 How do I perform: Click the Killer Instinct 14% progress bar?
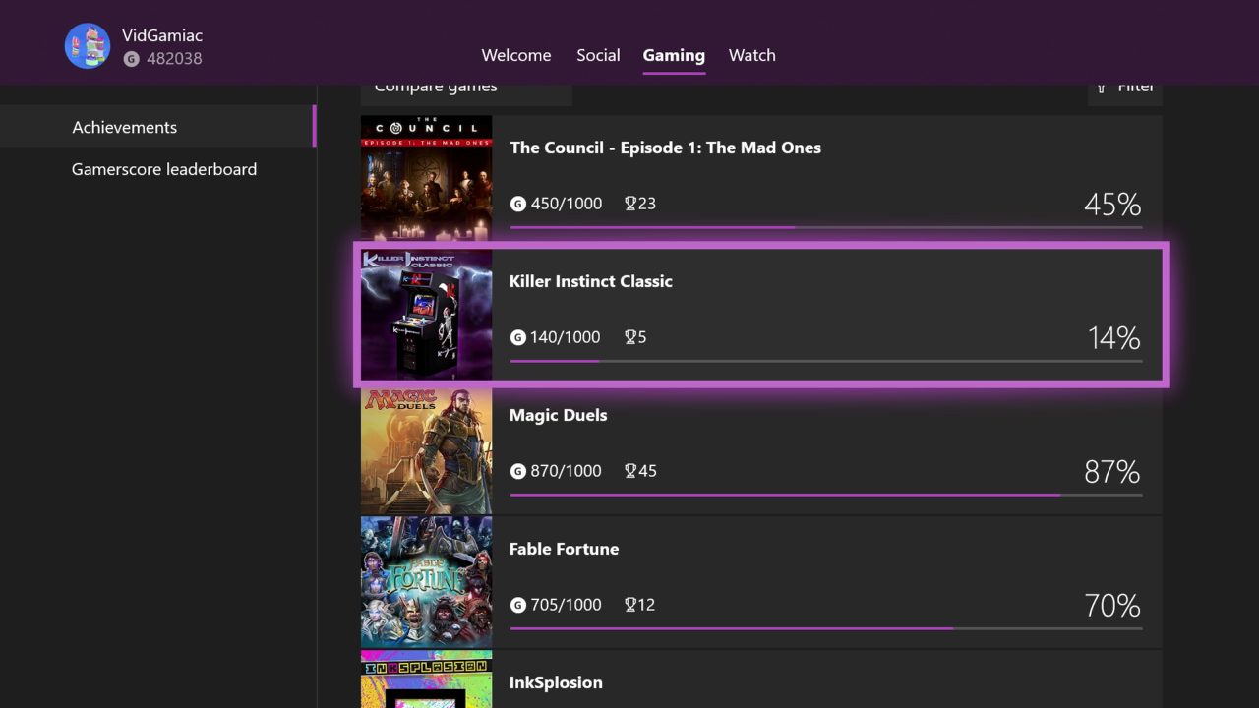pyautogui.click(x=826, y=361)
